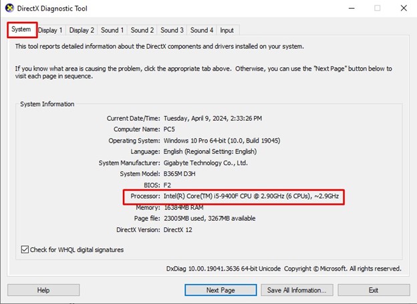The height and width of the screenshot is (304, 417).
Task: Select the System tab
Action: click(21, 29)
